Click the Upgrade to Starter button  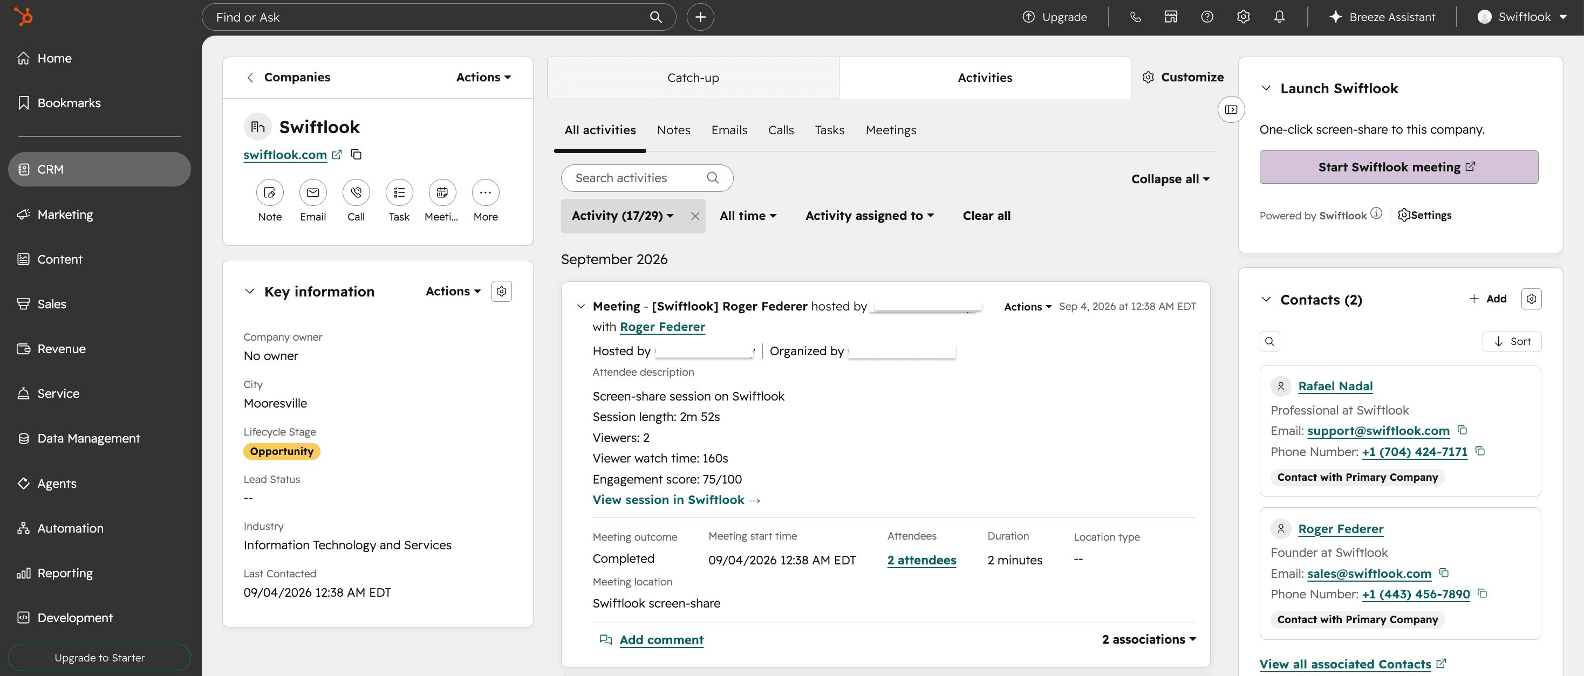tap(100, 658)
